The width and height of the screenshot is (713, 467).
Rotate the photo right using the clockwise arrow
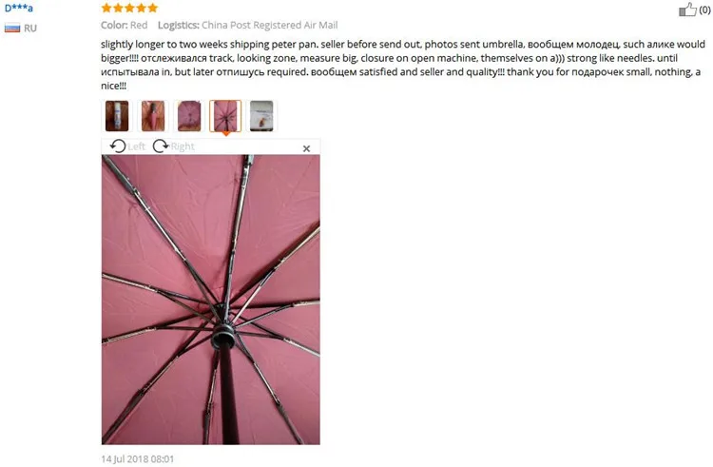161,146
